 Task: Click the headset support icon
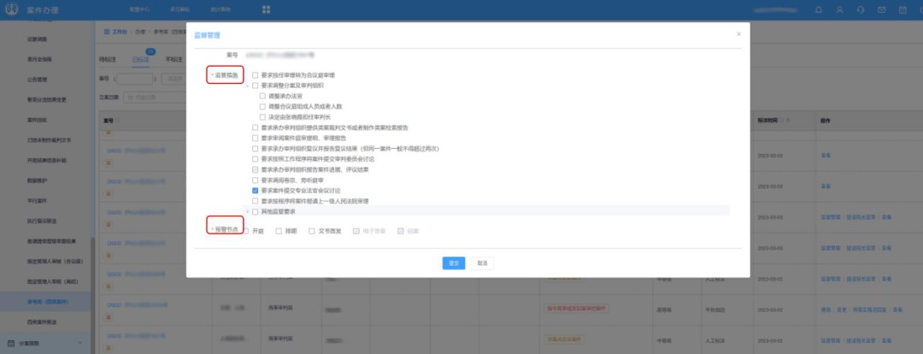[x=861, y=9]
